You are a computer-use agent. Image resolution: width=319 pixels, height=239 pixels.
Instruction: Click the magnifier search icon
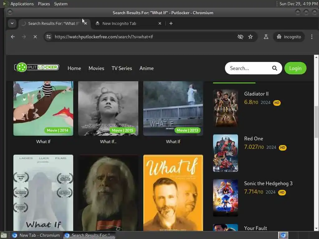(x=275, y=68)
